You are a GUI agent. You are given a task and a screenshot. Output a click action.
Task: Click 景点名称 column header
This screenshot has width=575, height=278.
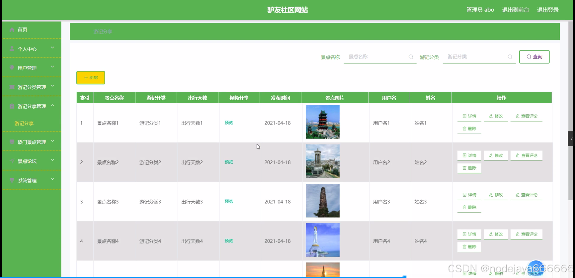pyautogui.click(x=114, y=98)
